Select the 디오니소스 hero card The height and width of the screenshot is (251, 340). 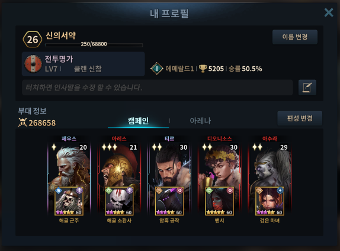pyautogui.click(x=219, y=176)
